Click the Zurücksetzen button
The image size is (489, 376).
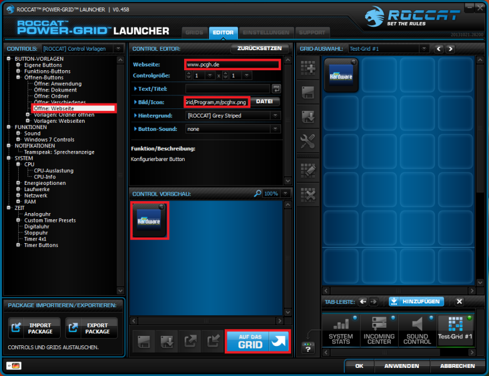(x=259, y=48)
